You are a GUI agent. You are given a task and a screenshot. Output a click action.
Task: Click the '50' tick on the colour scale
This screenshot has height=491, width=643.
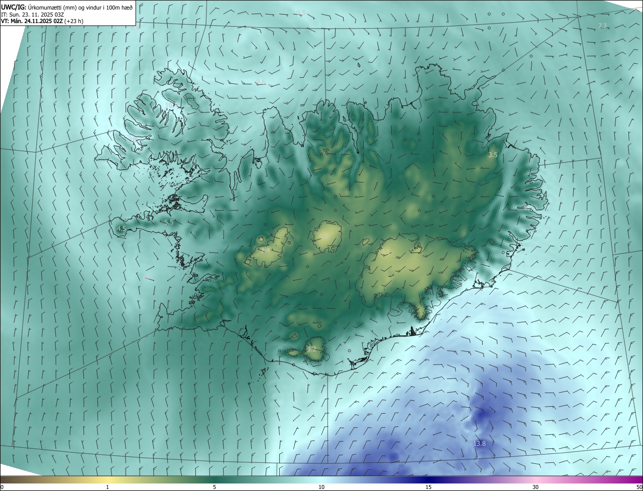639,487
